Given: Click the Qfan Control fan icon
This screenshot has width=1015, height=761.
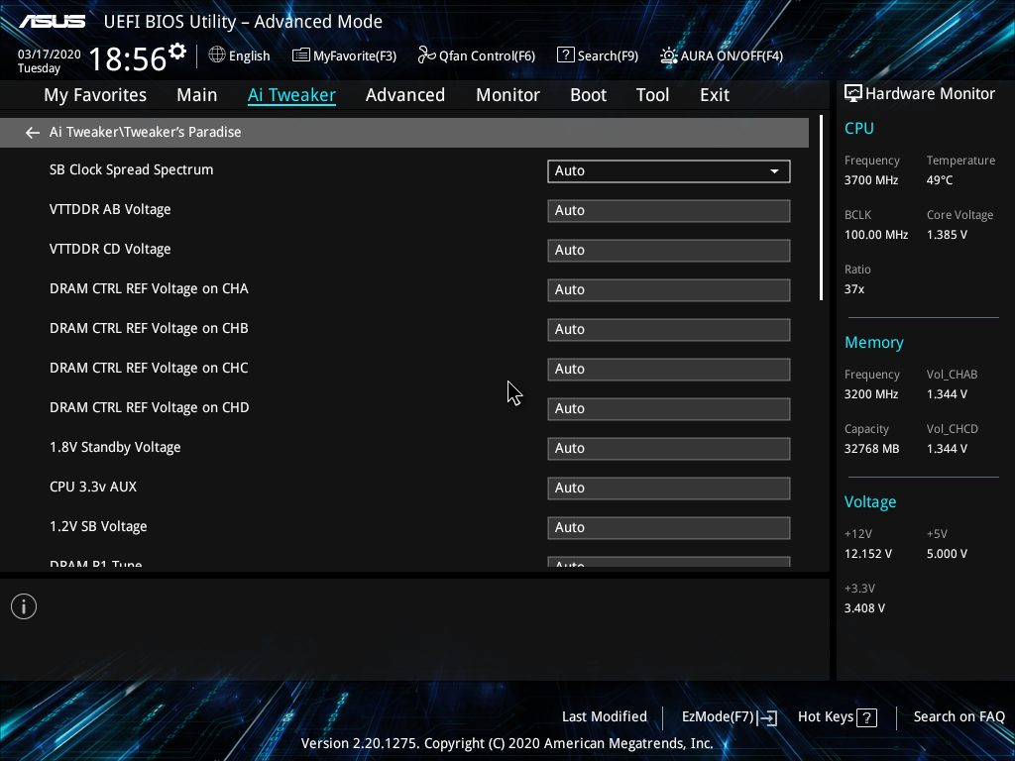Looking at the screenshot, I should click(426, 55).
